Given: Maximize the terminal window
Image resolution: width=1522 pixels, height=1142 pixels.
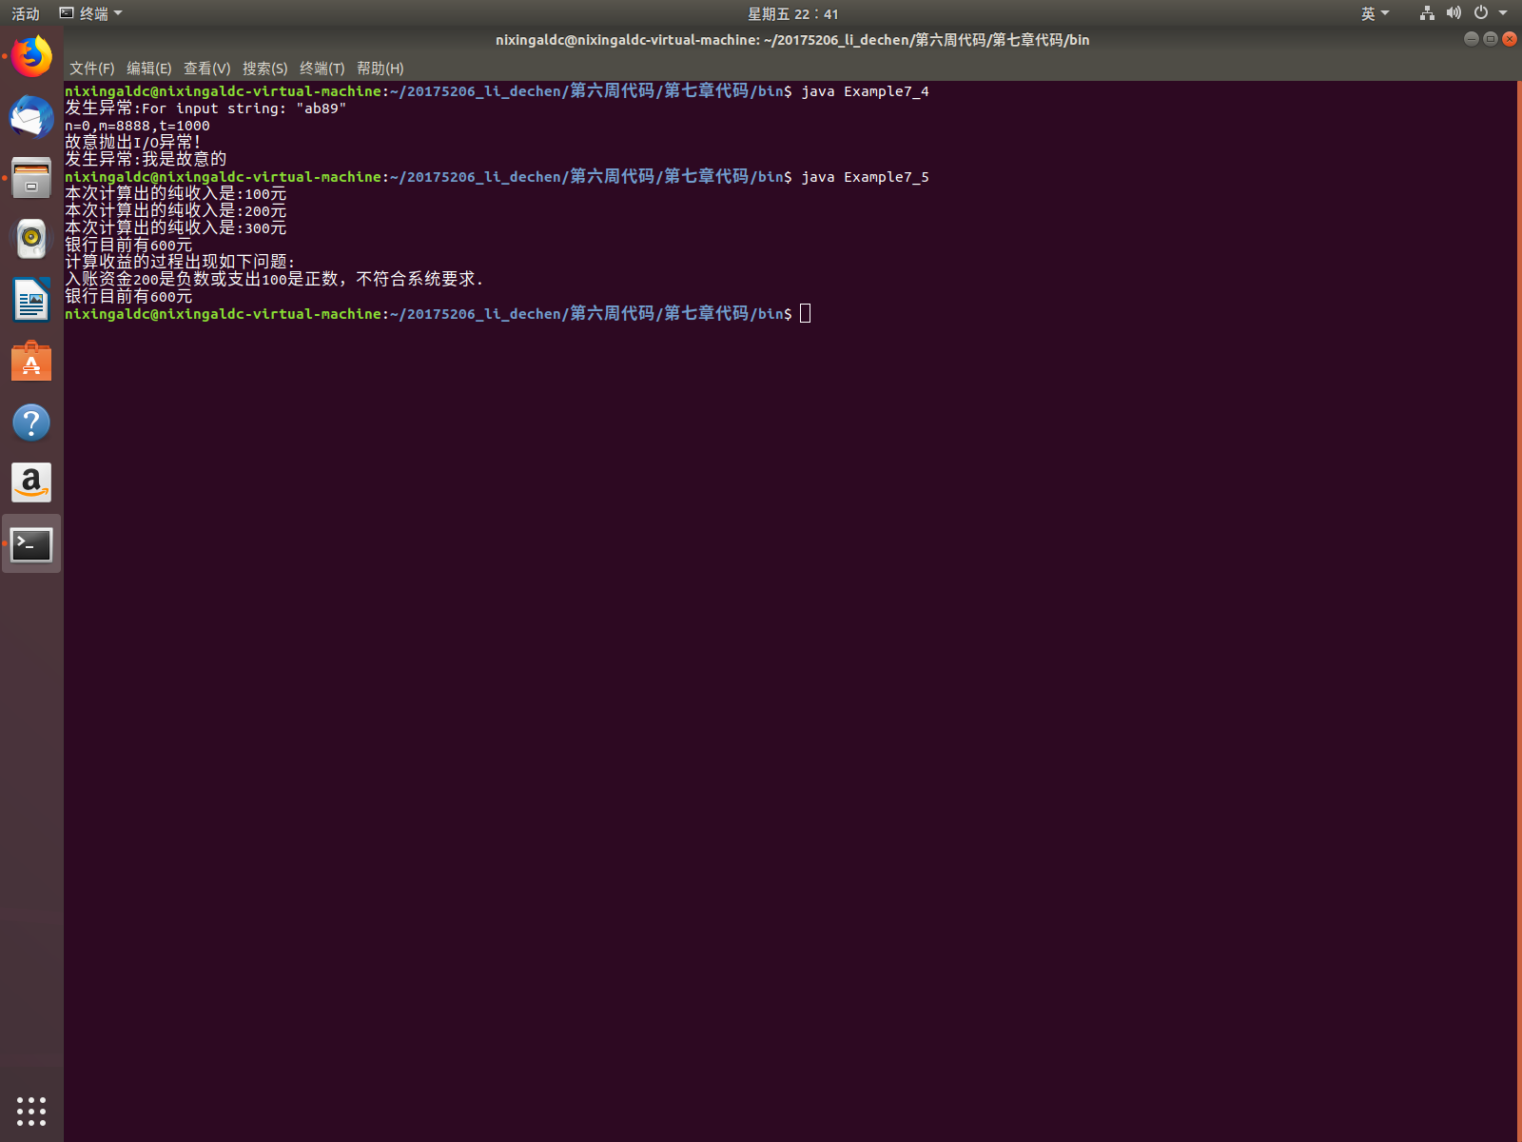Looking at the screenshot, I should (x=1491, y=39).
